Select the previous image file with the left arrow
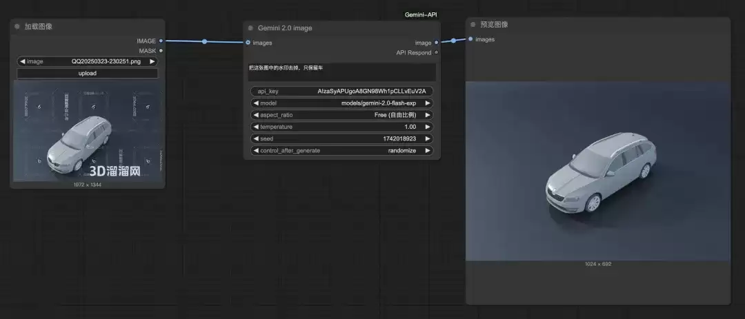Screen dimensions: 745x319 [22, 61]
